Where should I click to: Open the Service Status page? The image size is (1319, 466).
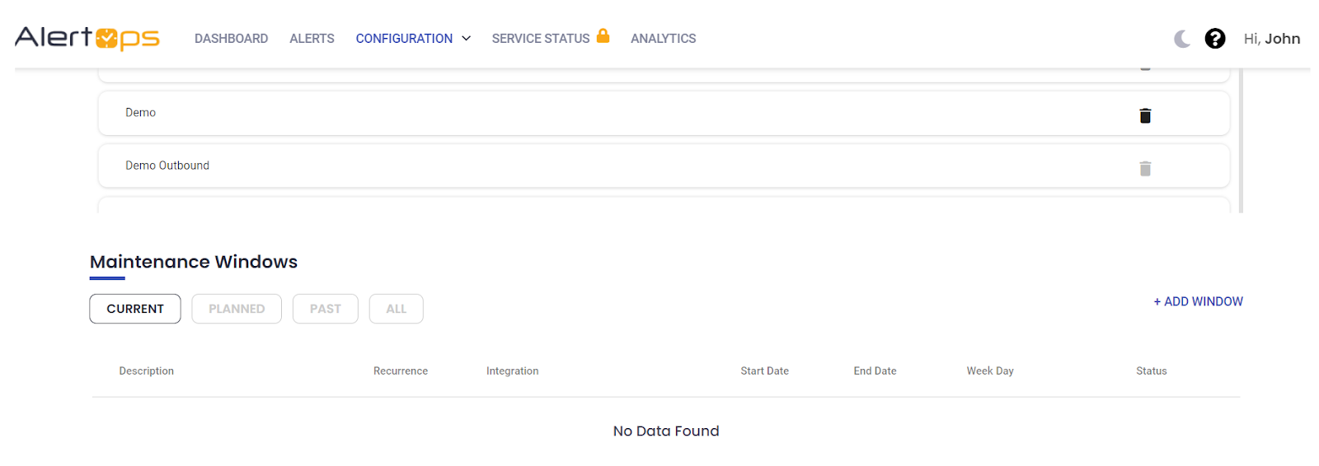pos(540,39)
